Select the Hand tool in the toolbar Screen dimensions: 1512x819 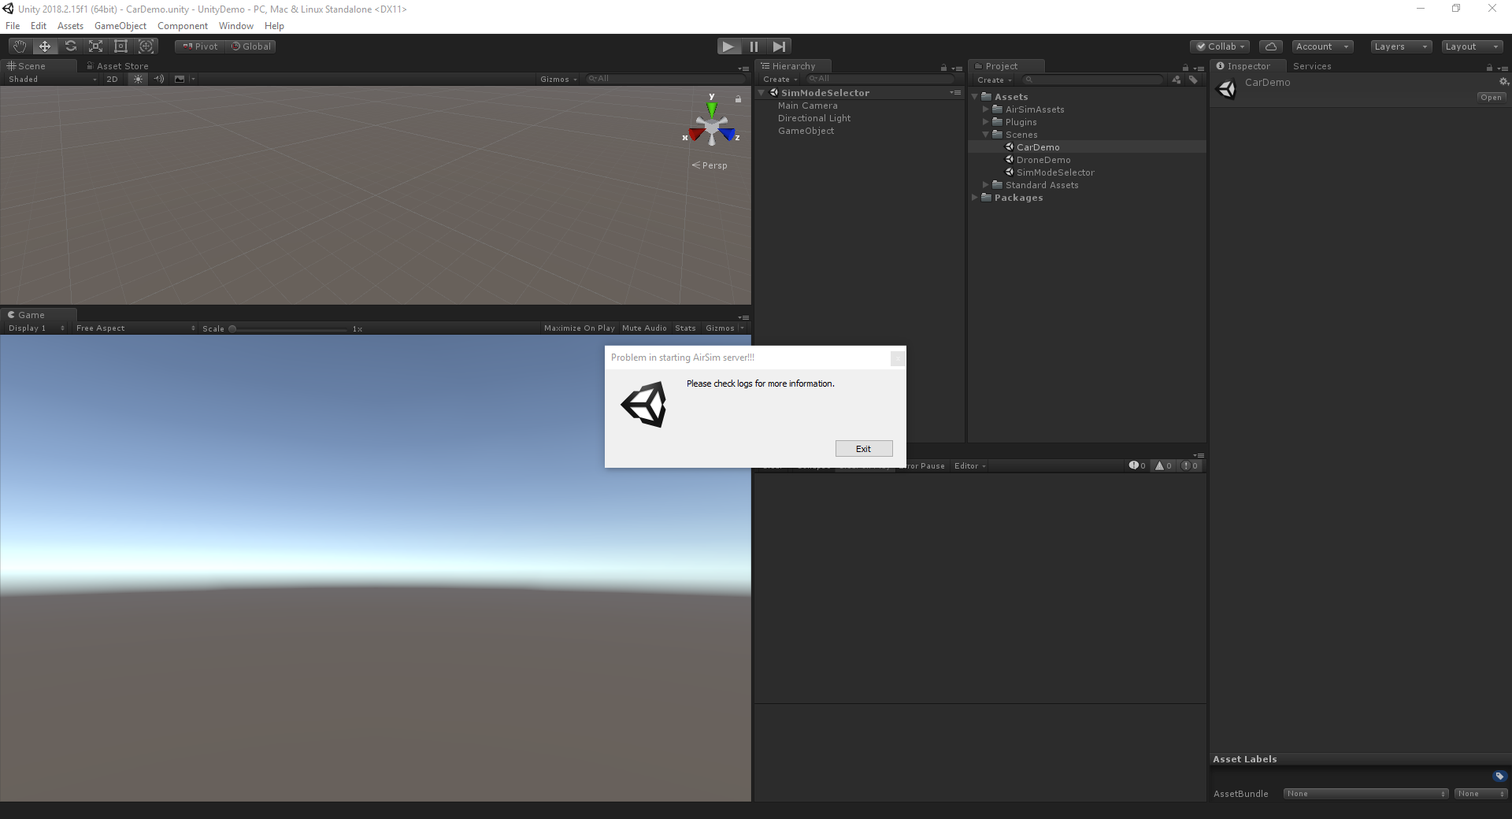point(19,46)
